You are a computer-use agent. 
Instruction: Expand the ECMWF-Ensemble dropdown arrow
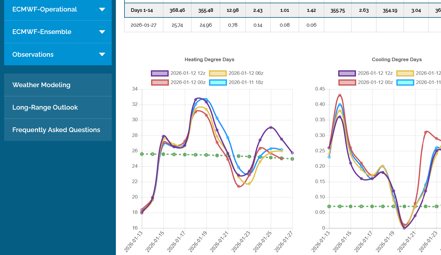pos(102,32)
